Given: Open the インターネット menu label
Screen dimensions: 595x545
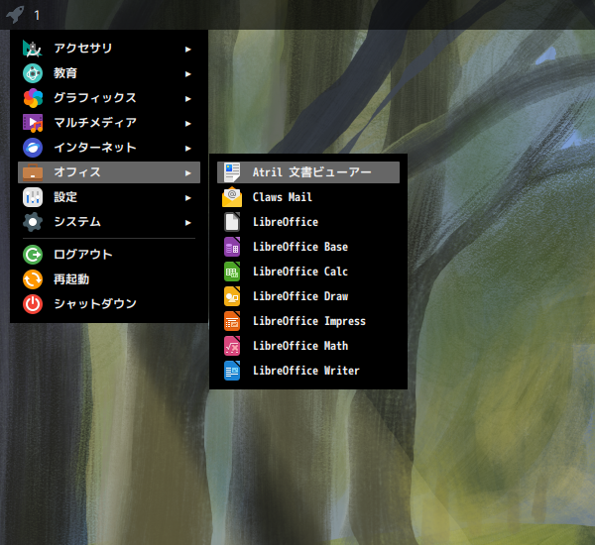Looking at the screenshot, I should pos(95,148).
